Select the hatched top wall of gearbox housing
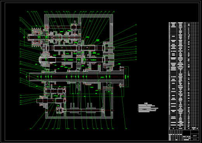This screenshot has height=143, width=202. pos(78,16)
